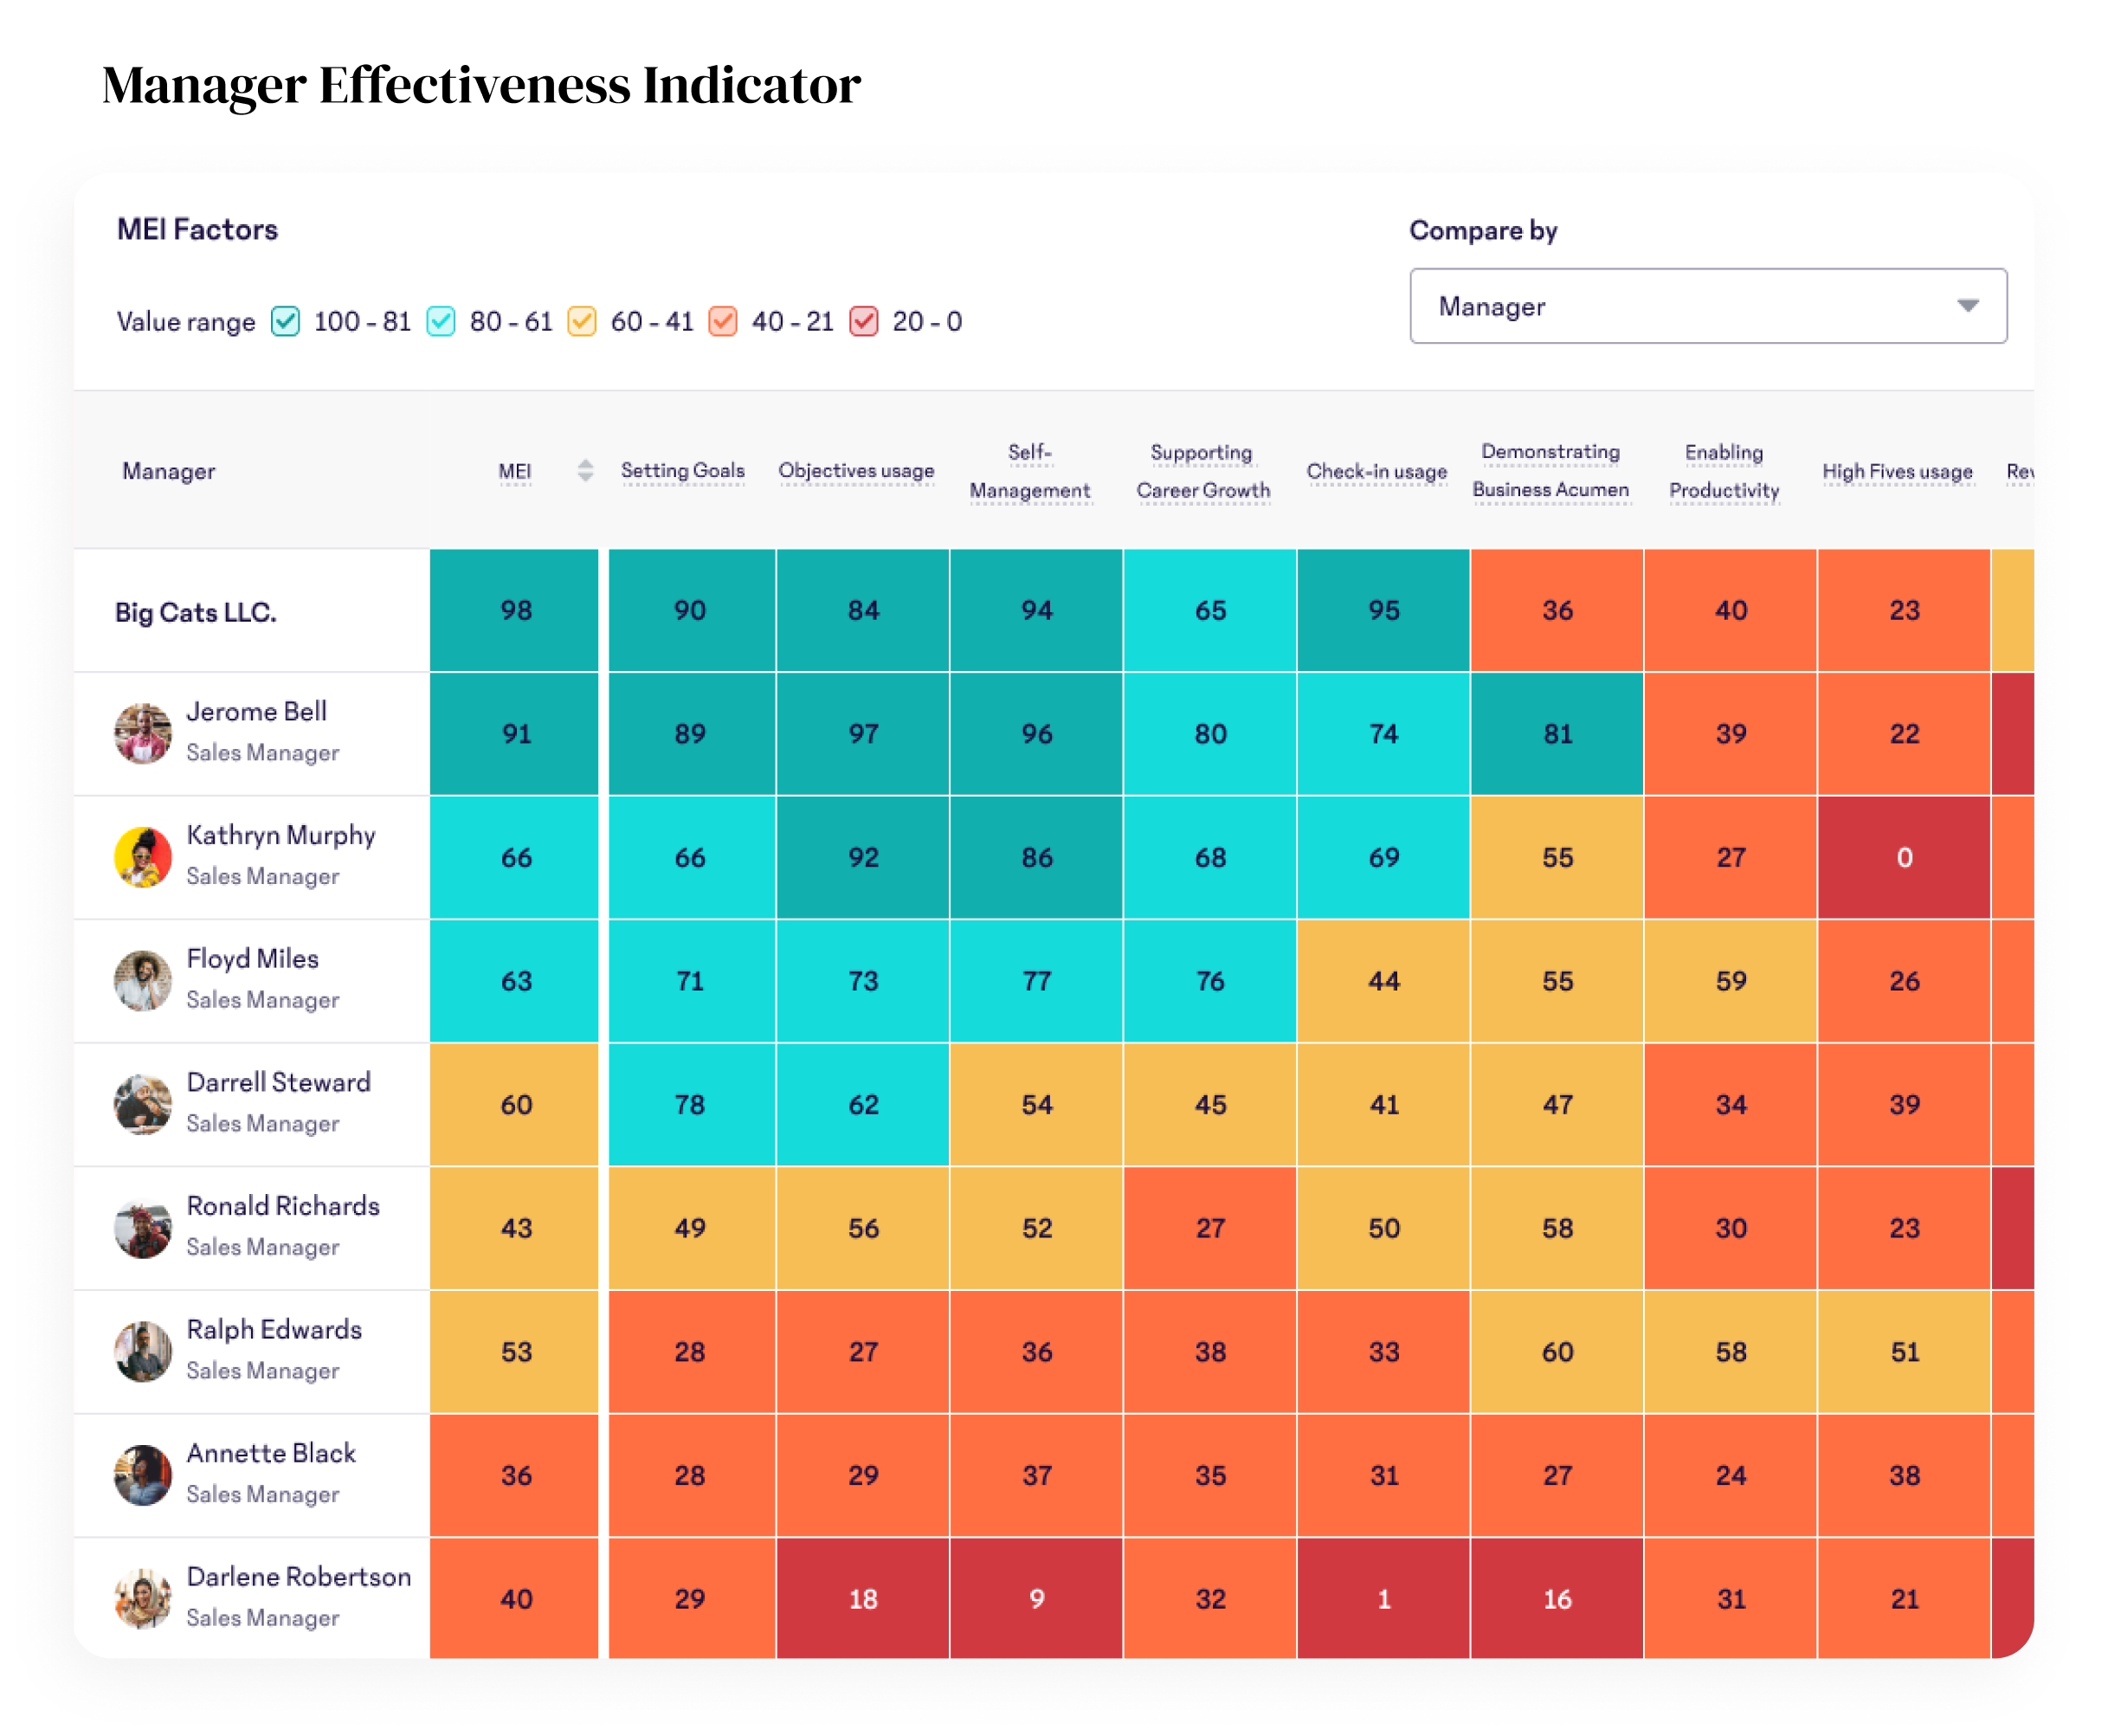The height and width of the screenshot is (1736, 2108).
Task: Select the Check-in usage column header
Action: (x=1377, y=471)
